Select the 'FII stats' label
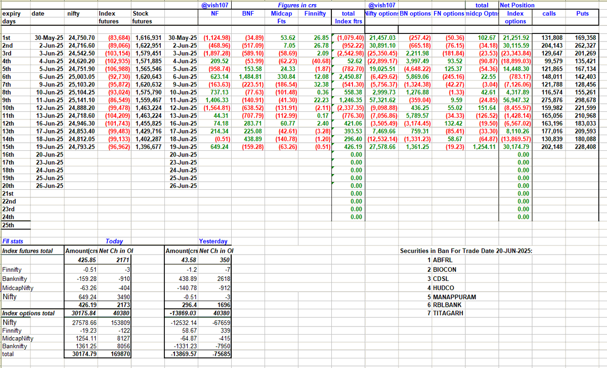Image resolution: width=607 pixels, height=368 pixels. coord(12,242)
